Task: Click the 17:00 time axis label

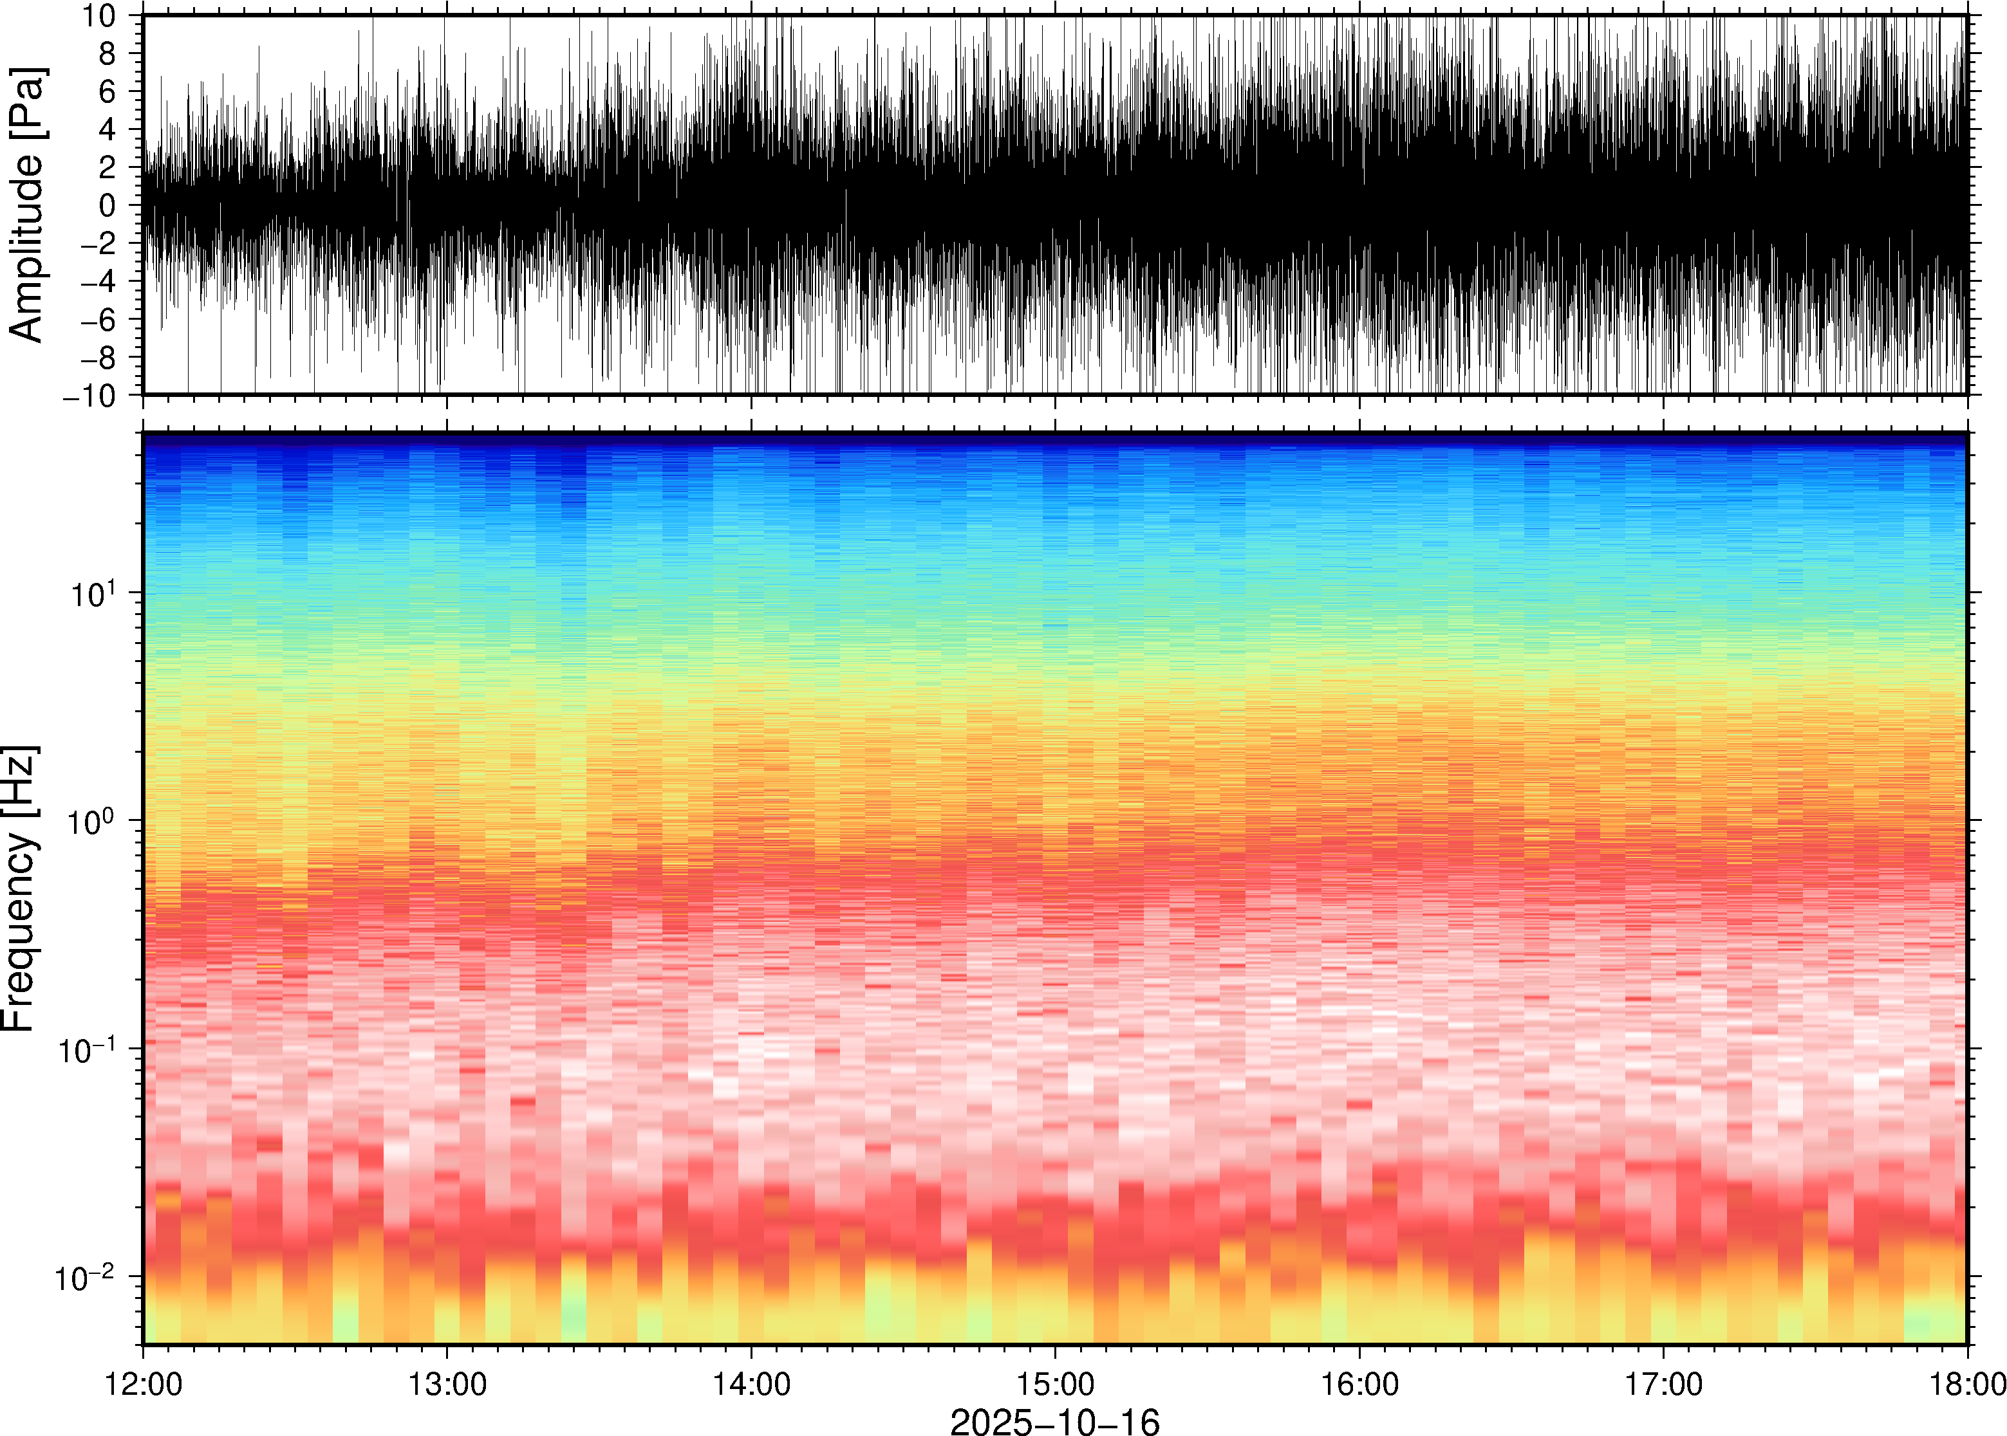Action: [x=1663, y=1384]
